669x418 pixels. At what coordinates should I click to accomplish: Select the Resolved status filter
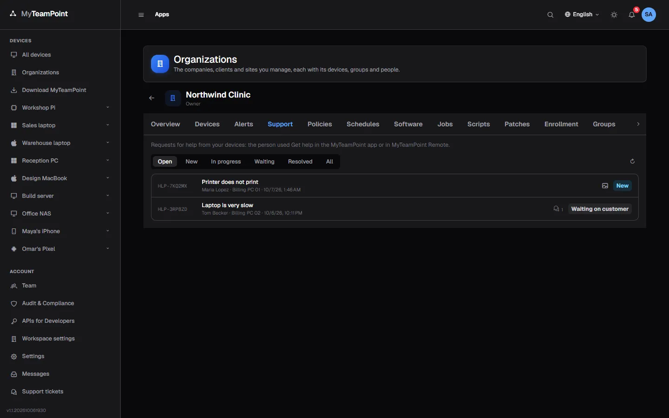coord(300,162)
